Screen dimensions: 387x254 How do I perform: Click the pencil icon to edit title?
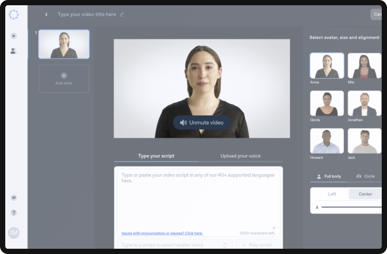click(x=122, y=15)
